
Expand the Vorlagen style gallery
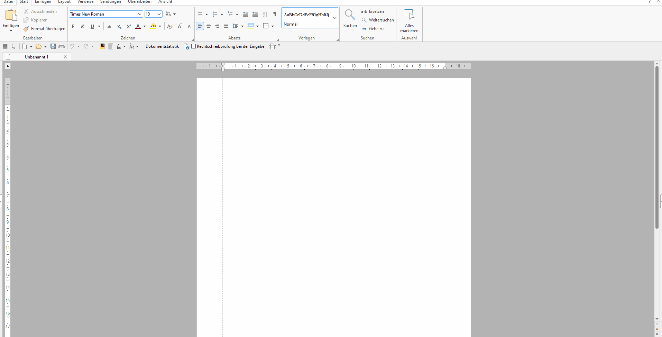pyautogui.click(x=334, y=18)
